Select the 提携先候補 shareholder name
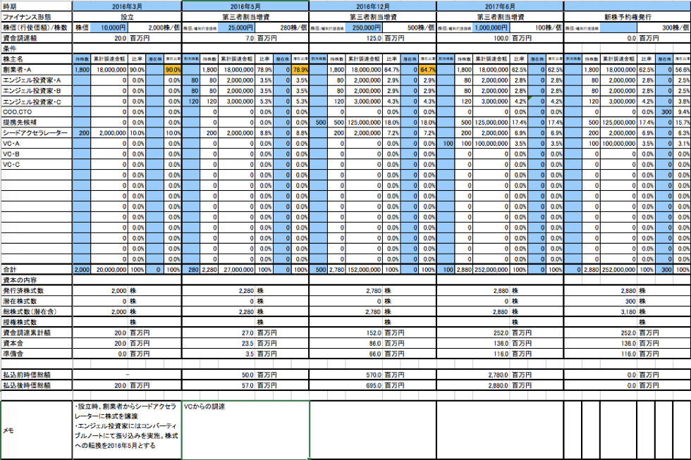 tap(37, 123)
